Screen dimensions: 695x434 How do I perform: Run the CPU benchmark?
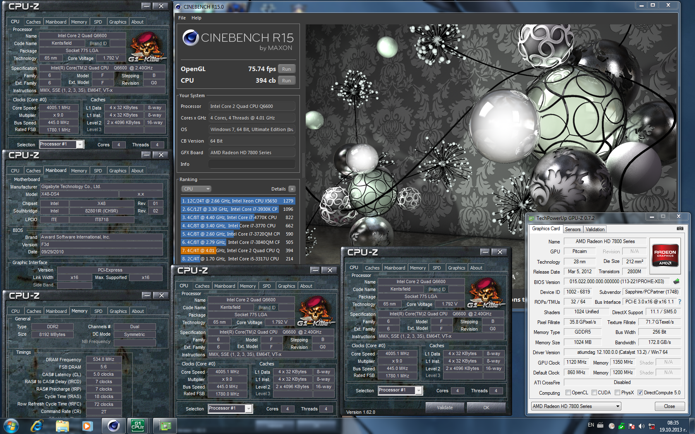coord(286,81)
